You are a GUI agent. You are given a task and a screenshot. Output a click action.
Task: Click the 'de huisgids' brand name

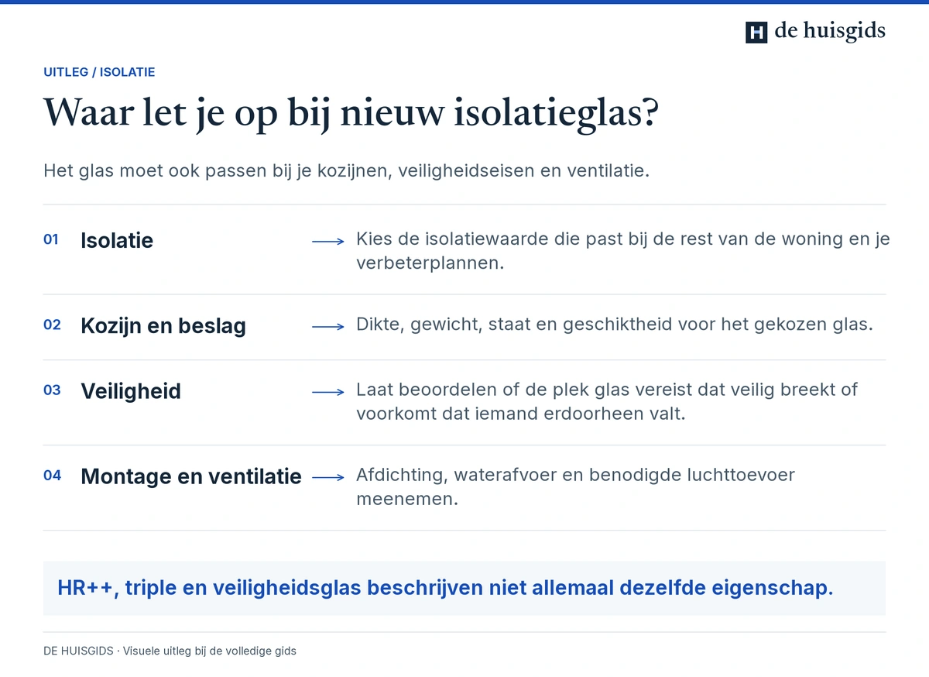[830, 31]
